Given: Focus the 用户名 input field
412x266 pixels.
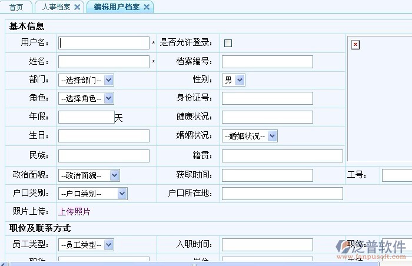Looking at the screenshot, I should point(104,43).
